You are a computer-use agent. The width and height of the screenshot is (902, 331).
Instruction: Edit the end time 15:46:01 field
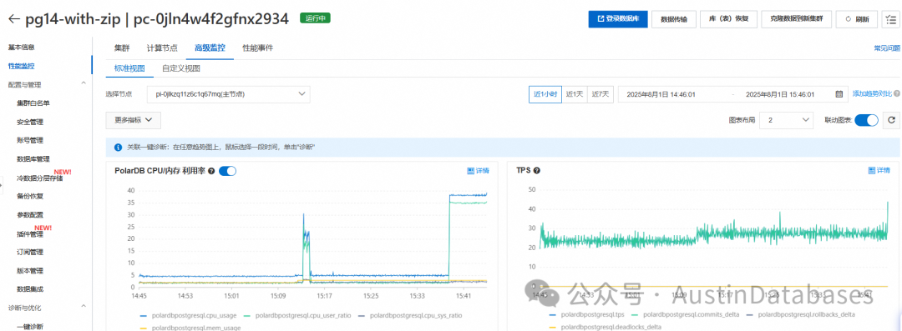pos(779,94)
